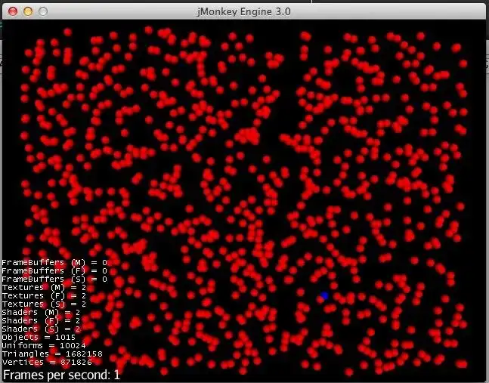Click the Objects = 1015 counter

click(x=39, y=337)
